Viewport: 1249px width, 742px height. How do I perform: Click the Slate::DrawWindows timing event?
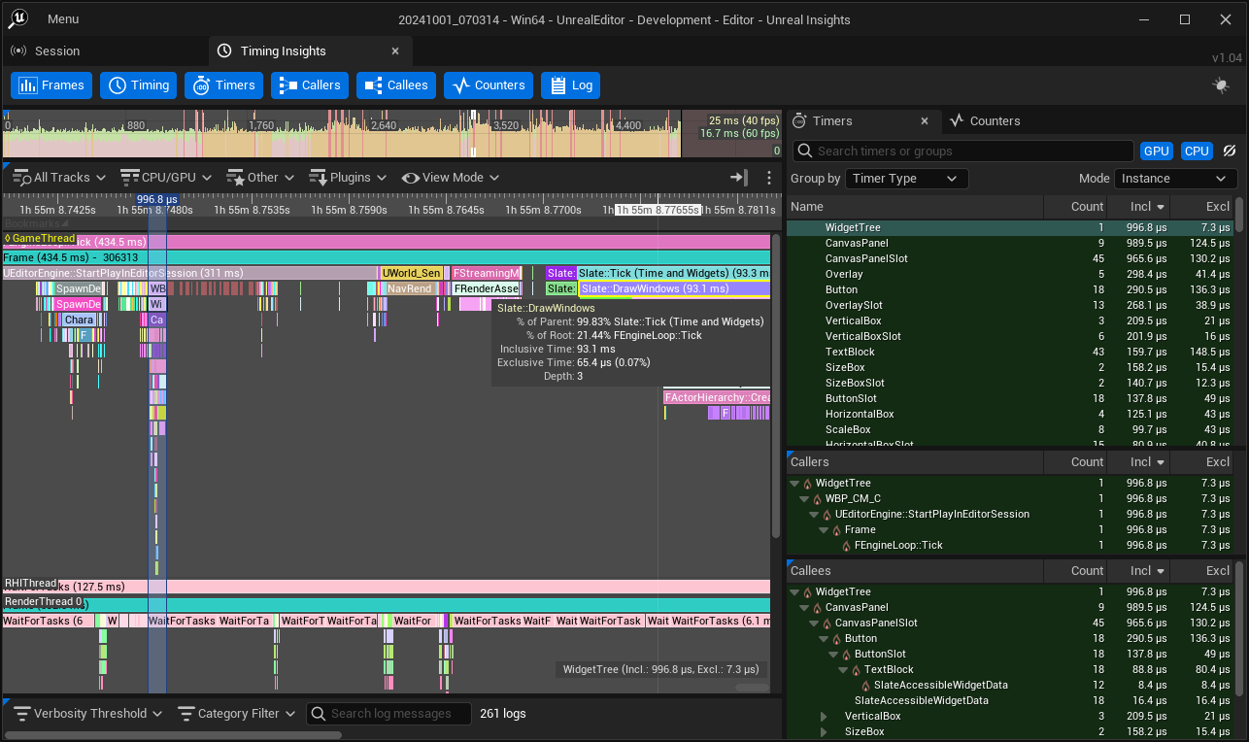pyautogui.click(x=674, y=289)
